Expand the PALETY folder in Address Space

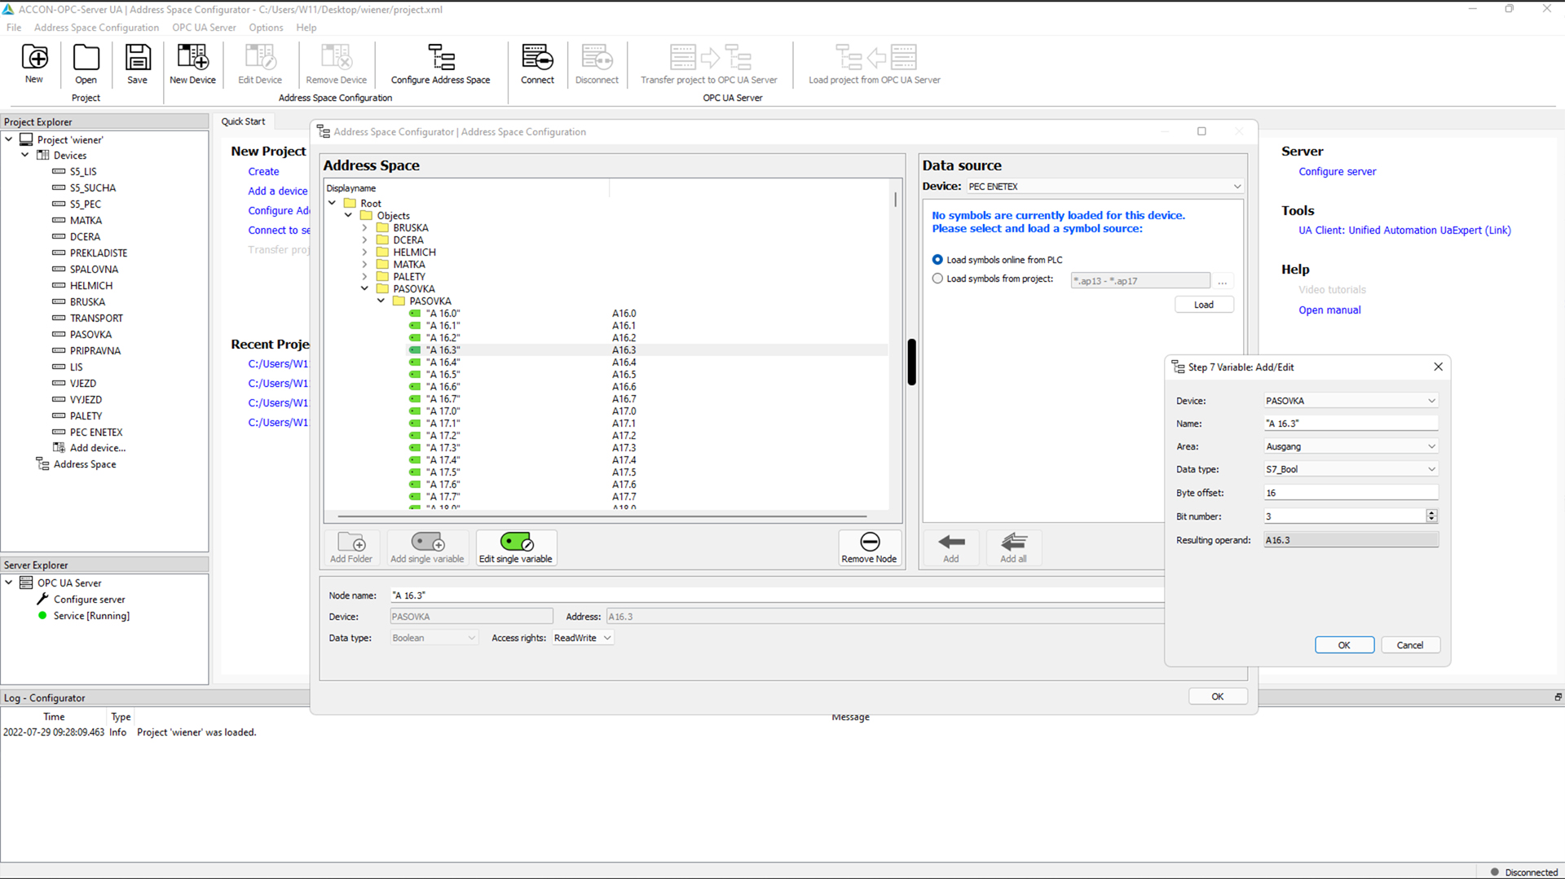(364, 277)
